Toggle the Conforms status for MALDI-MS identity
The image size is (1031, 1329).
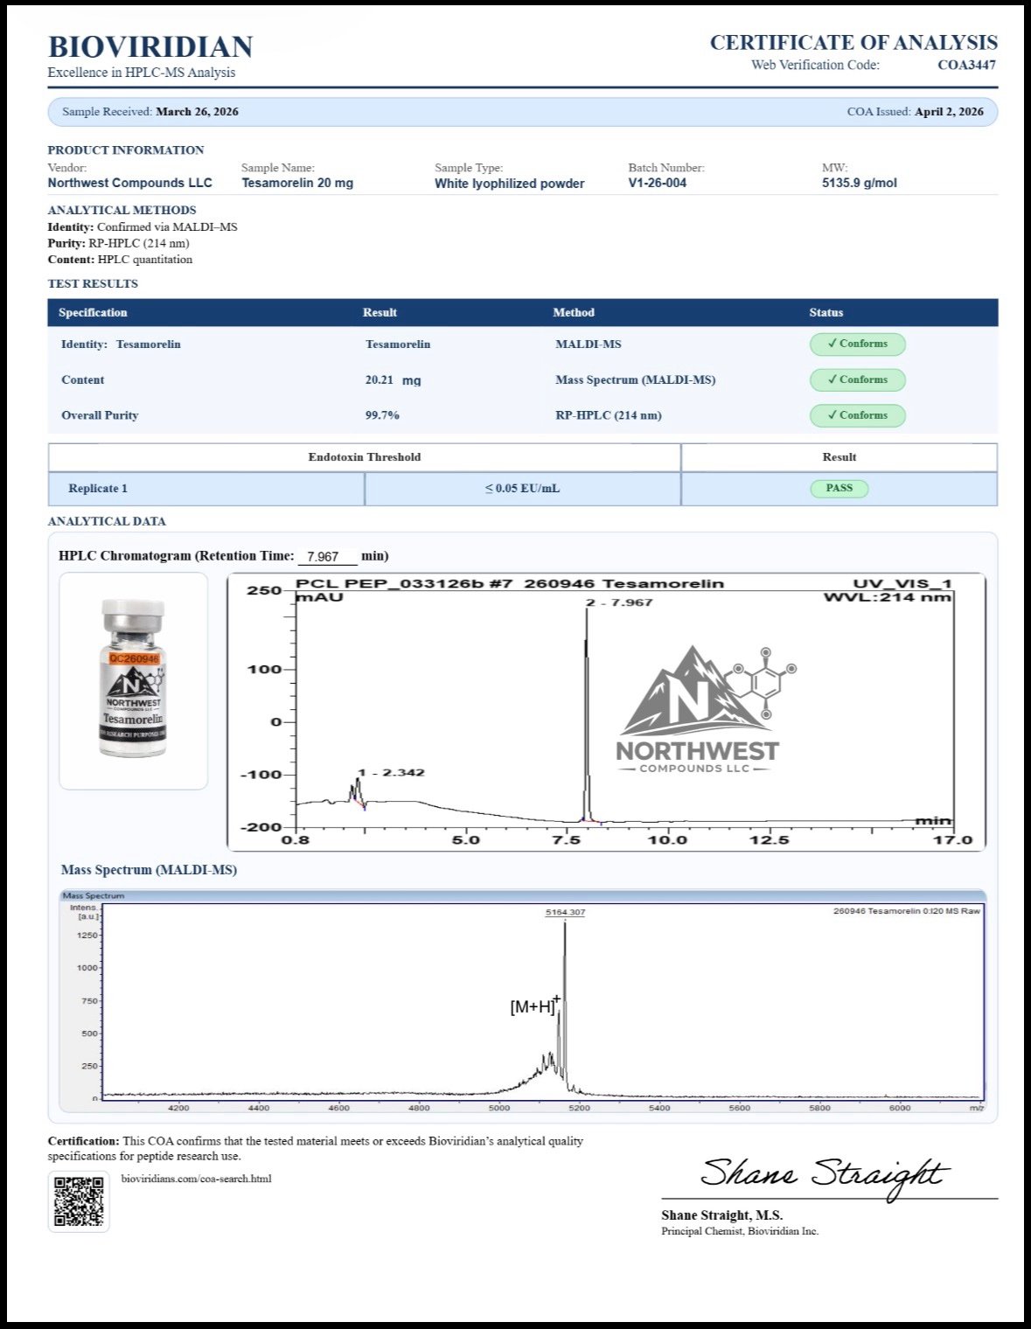pos(858,344)
